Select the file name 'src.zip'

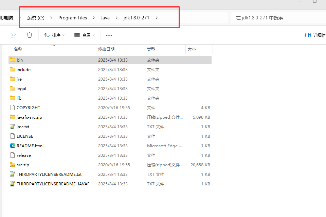tap(23, 165)
